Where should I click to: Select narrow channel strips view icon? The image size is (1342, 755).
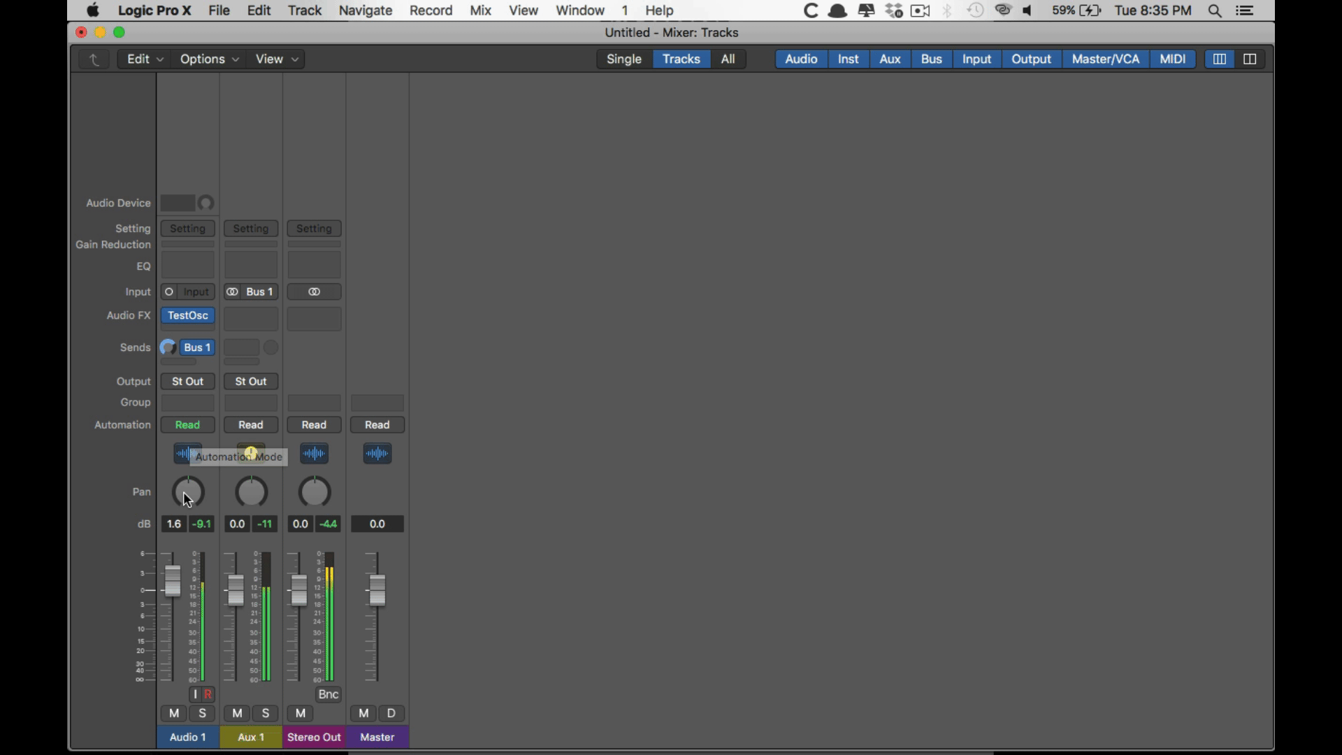1220,59
